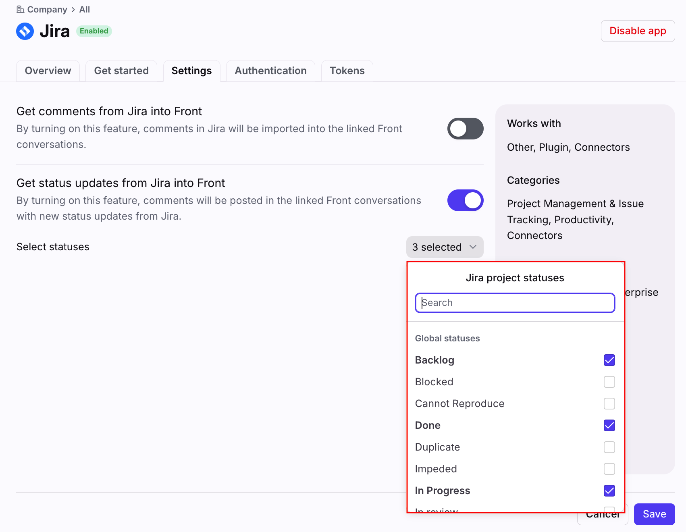The height and width of the screenshot is (532, 686).
Task: Click the Enabled status badge
Action: pos(94,31)
